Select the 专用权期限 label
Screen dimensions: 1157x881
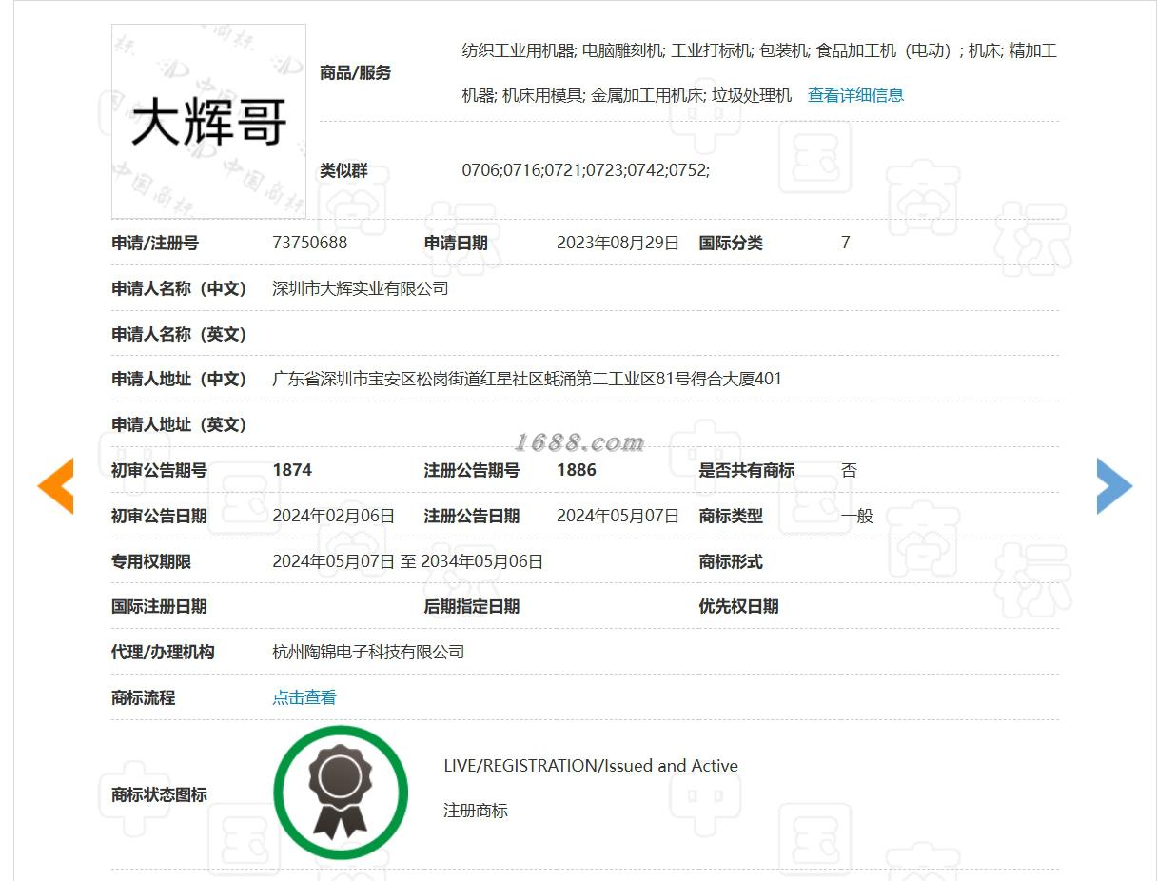(x=151, y=561)
